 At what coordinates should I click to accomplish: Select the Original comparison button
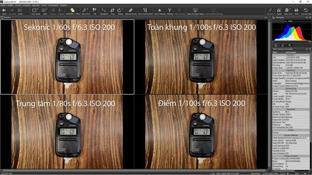pyautogui.click(x=61, y=11)
